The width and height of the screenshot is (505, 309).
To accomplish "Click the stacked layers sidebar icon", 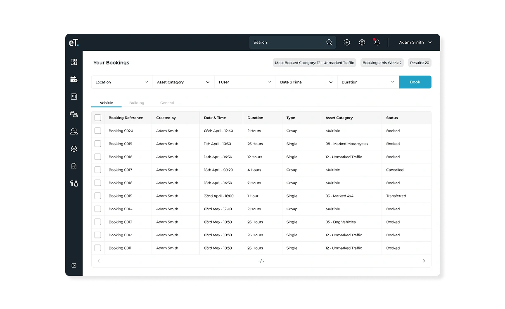I will point(74,149).
